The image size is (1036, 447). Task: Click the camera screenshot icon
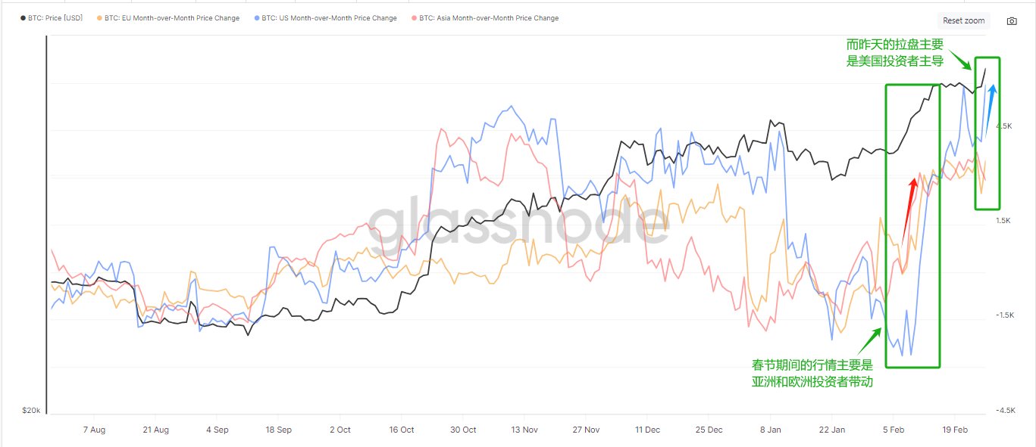click(x=1012, y=21)
